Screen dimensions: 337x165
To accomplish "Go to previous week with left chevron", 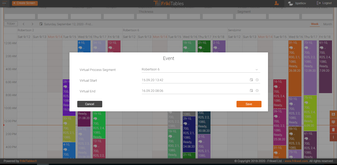I will pyautogui.click(x=23, y=24).
